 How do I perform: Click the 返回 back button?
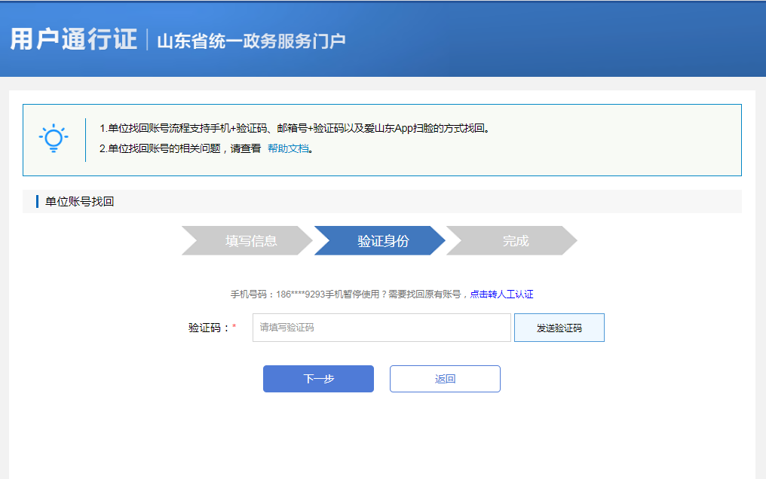pos(445,379)
